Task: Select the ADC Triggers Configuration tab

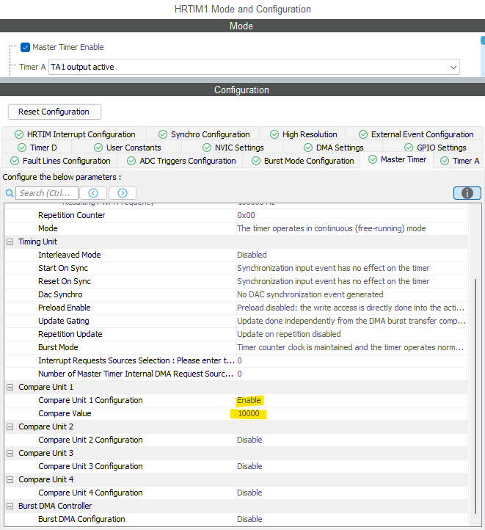Action: click(181, 161)
